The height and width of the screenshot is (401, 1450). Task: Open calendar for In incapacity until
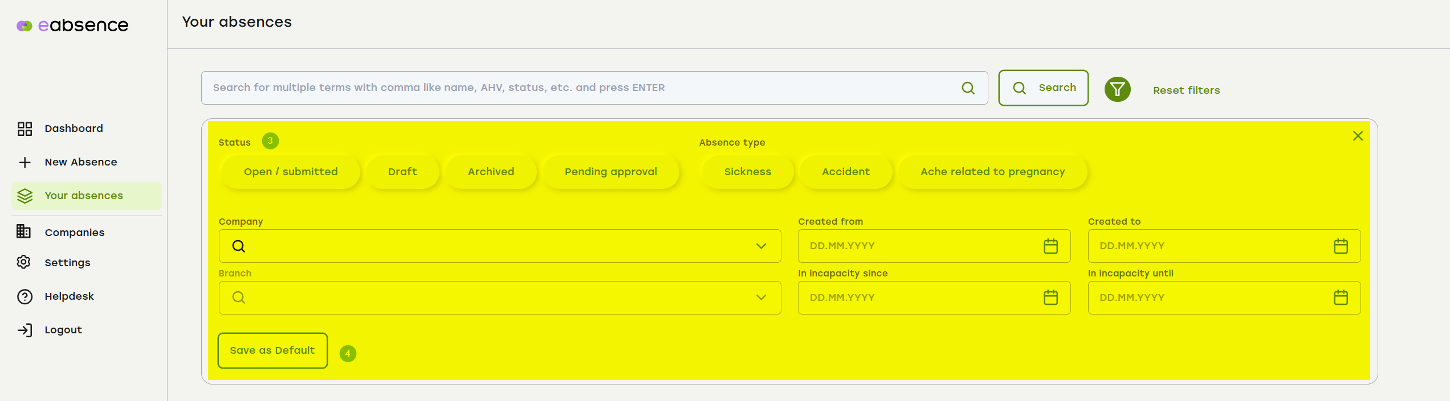click(x=1341, y=297)
